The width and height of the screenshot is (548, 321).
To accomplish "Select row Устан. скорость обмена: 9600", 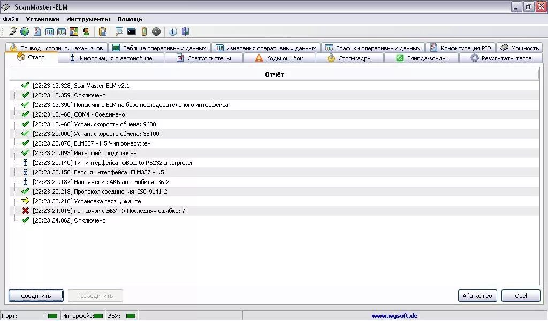I will click(275, 124).
